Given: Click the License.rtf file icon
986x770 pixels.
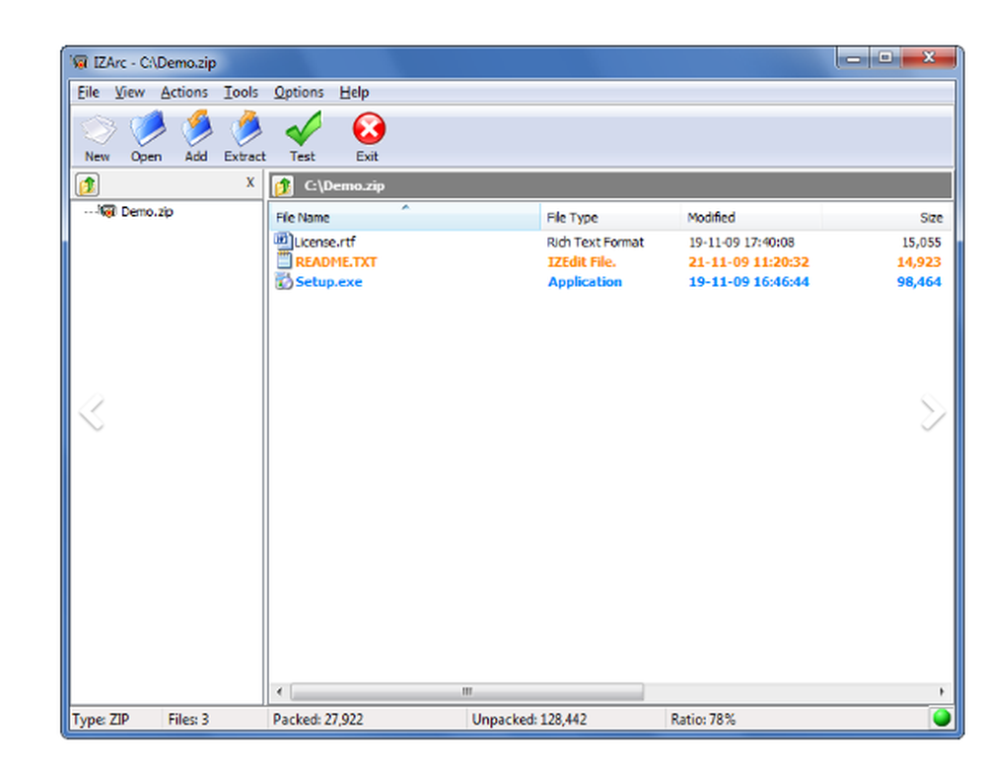Looking at the screenshot, I should click(283, 241).
